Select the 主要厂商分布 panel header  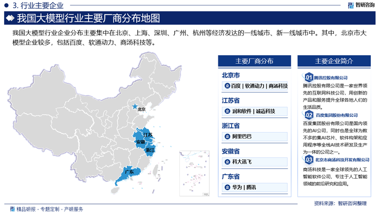tap(254, 61)
